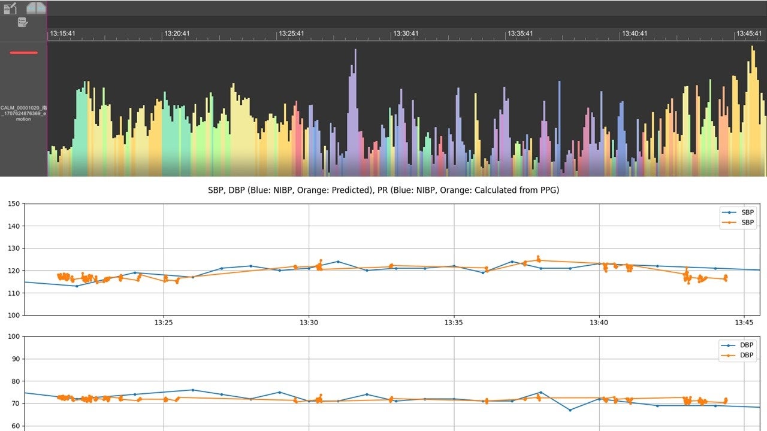The height and width of the screenshot is (431, 767).
Task: Jump to the 13:15:41 timeline marker
Action: [x=62, y=34]
